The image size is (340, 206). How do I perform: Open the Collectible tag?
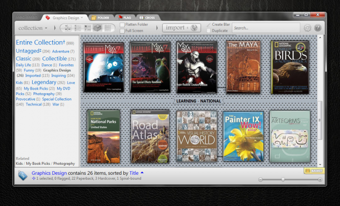pyautogui.click(x=54, y=59)
